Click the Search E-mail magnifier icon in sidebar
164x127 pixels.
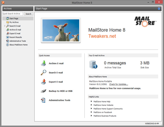tap(7, 26)
